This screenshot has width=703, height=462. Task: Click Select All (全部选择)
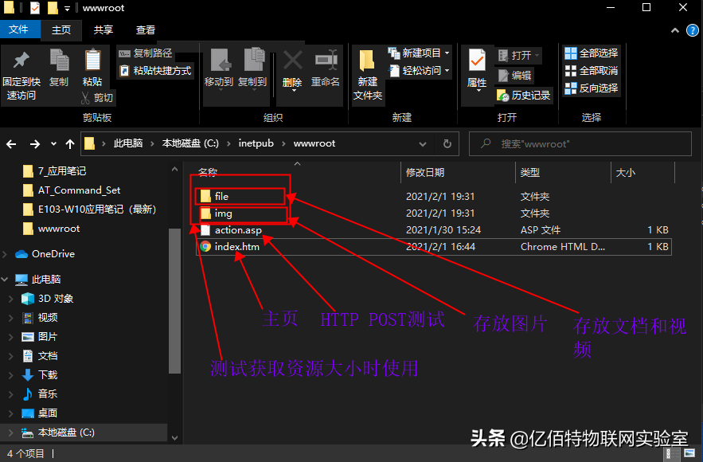591,53
